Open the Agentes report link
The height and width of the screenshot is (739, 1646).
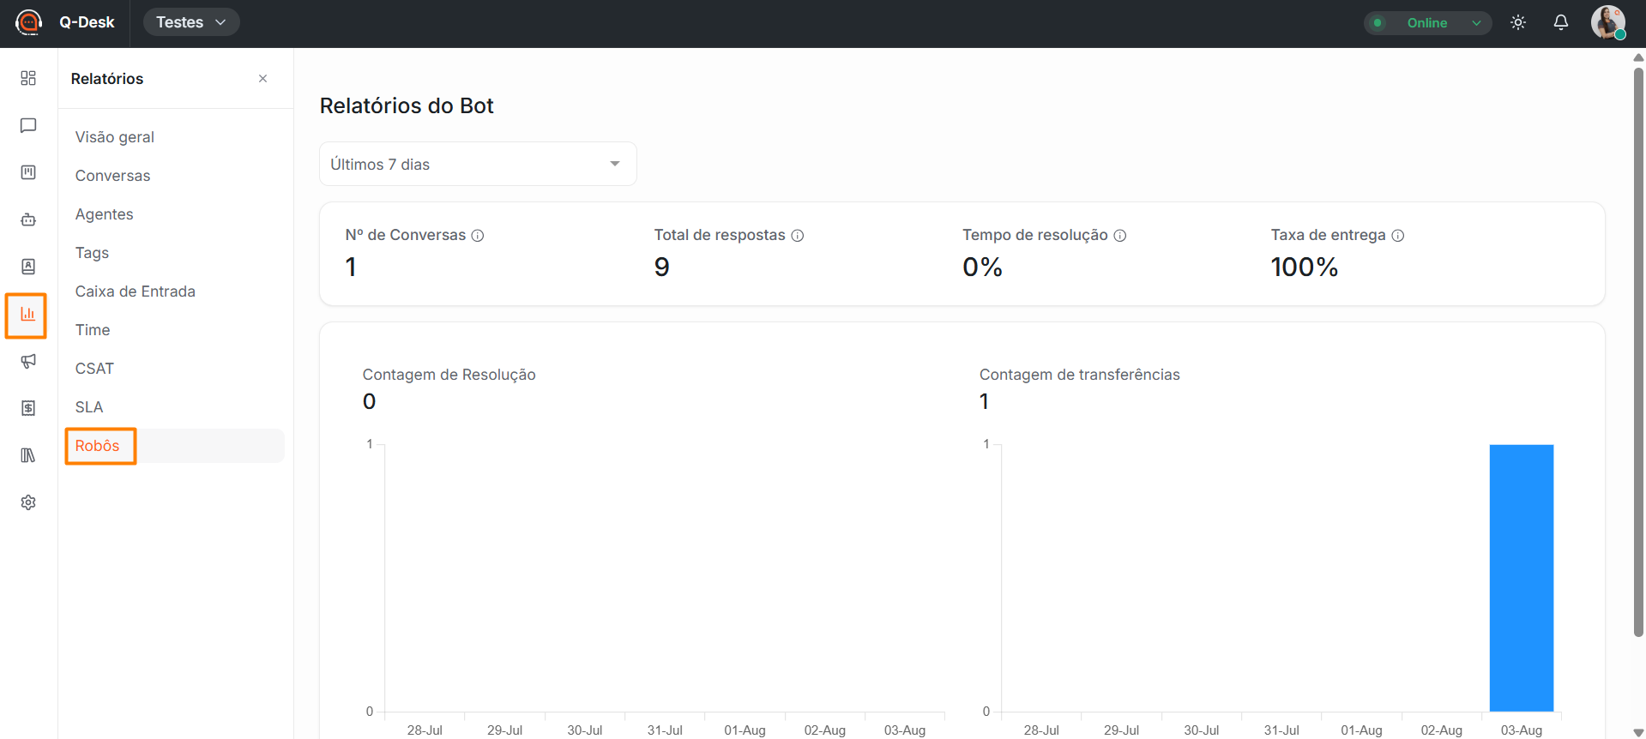pyautogui.click(x=105, y=214)
